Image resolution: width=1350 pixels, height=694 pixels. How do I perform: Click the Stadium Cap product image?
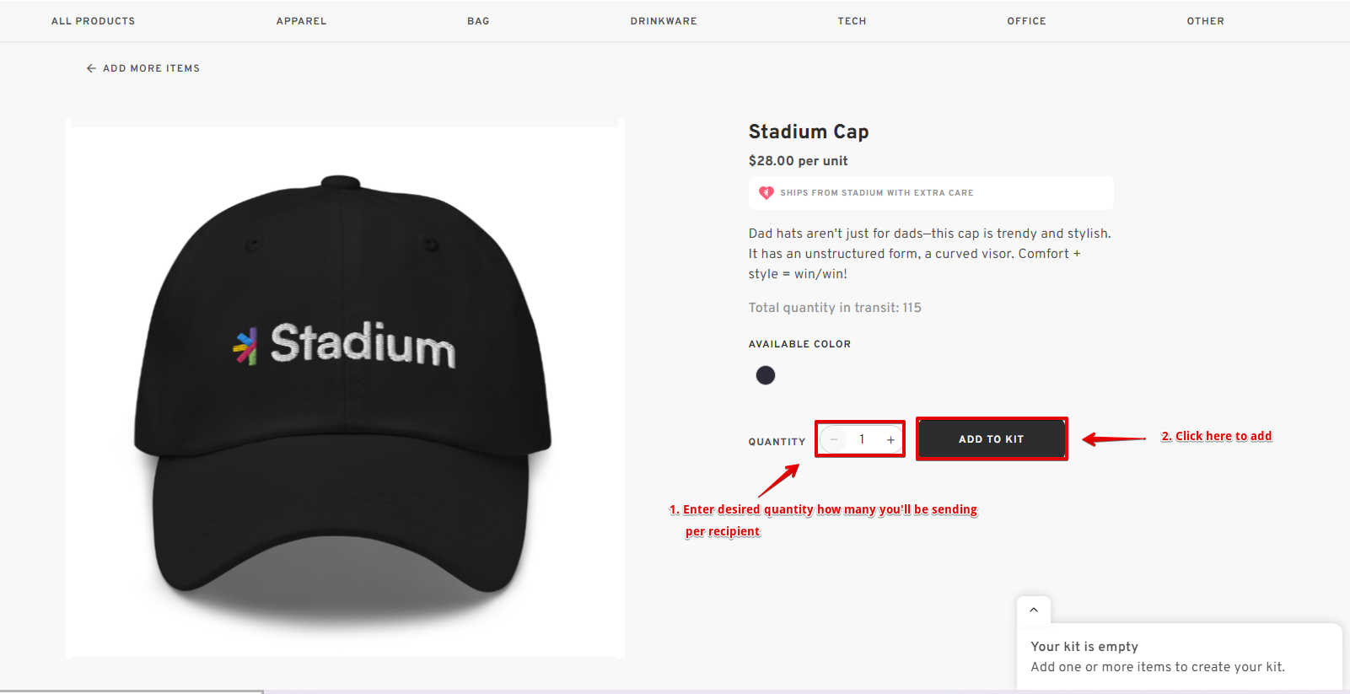coord(345,388)
